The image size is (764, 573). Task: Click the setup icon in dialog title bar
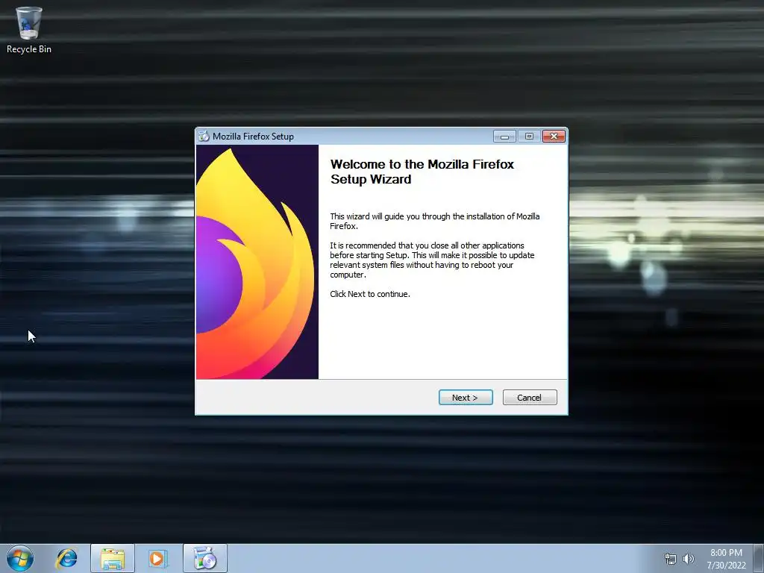[x=204, y=136]
